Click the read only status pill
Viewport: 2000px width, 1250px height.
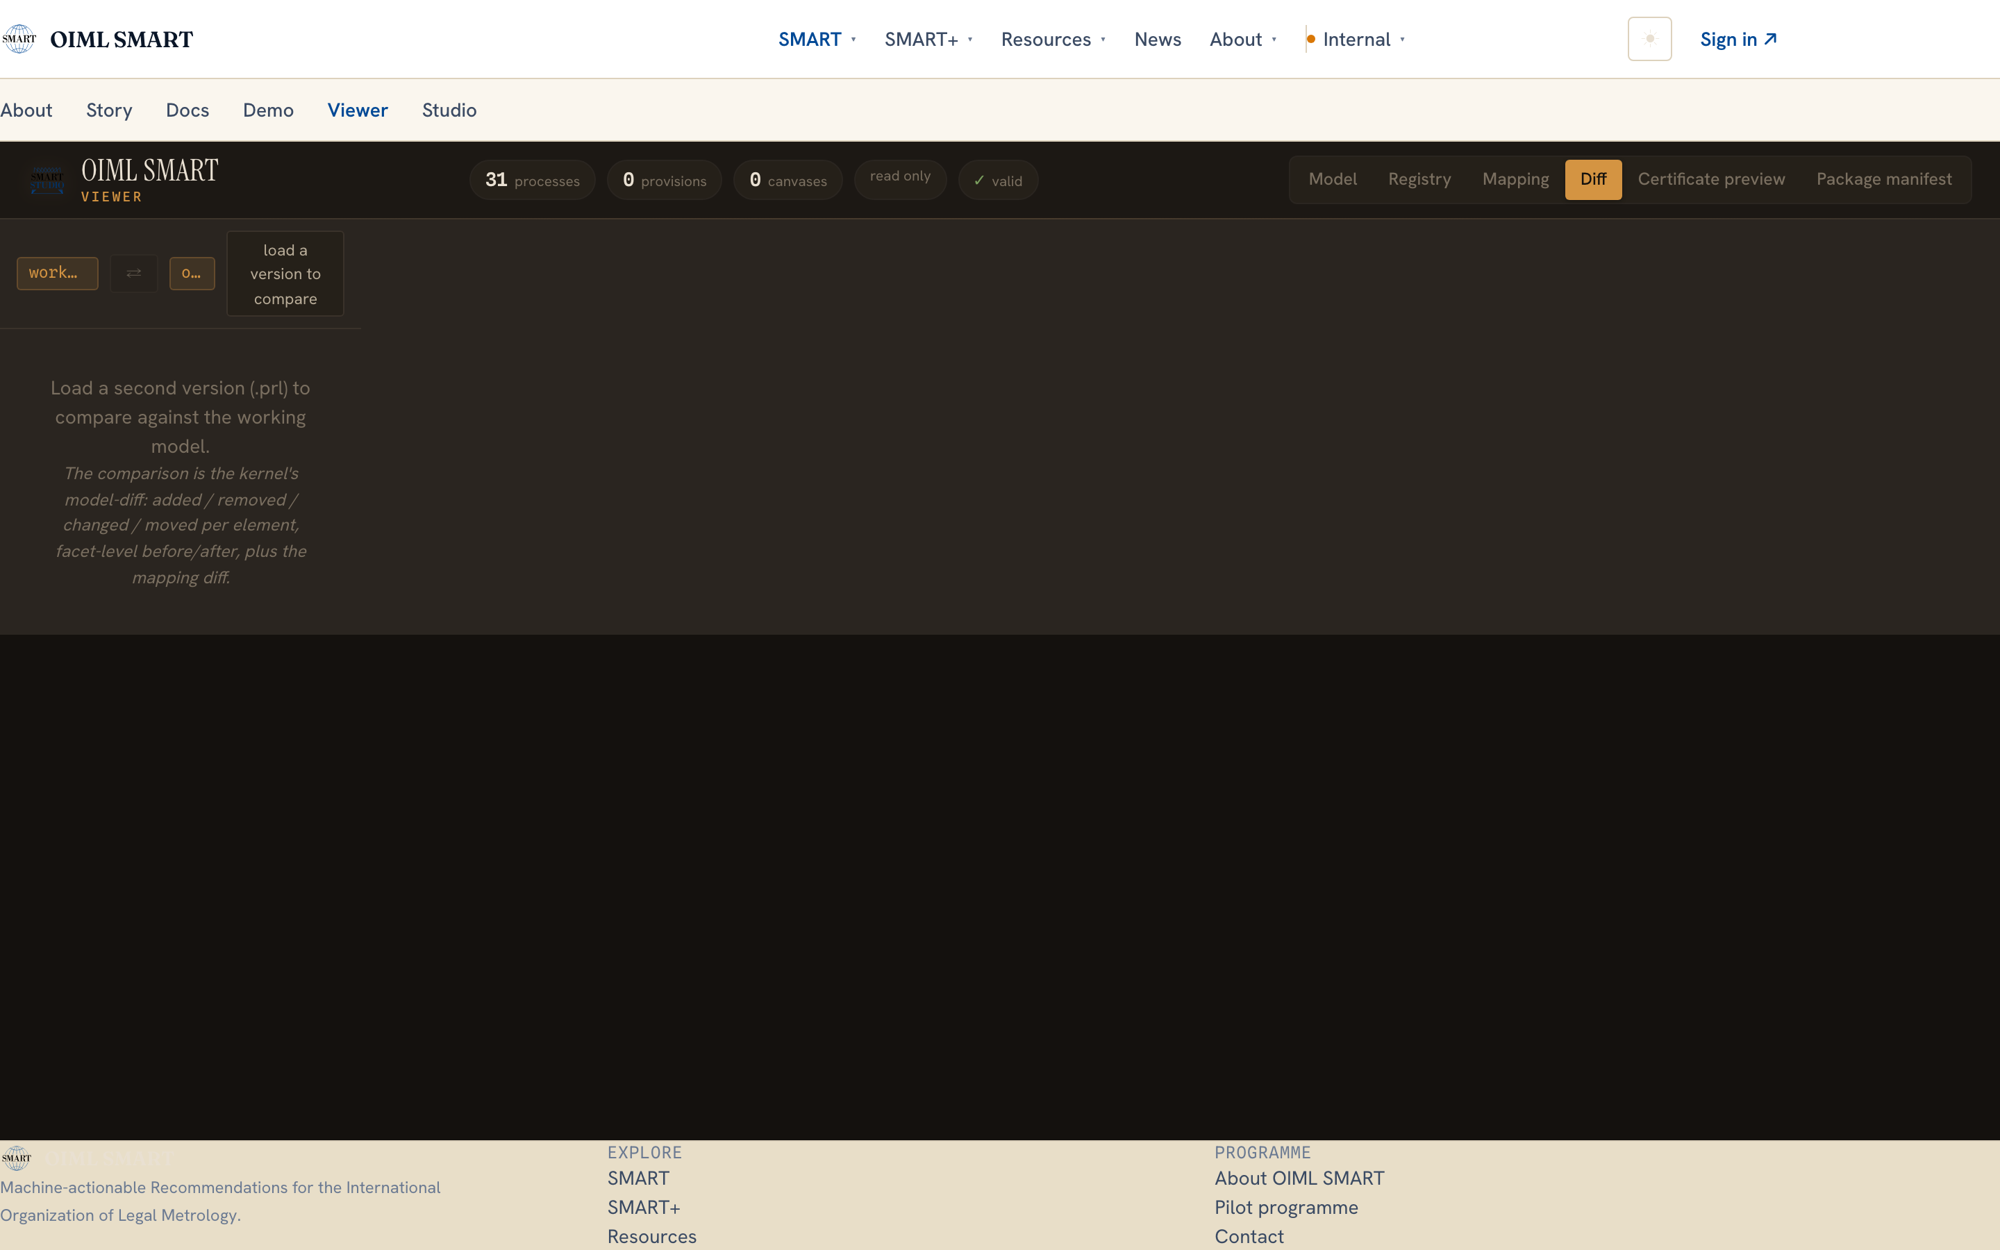point(900,179)
